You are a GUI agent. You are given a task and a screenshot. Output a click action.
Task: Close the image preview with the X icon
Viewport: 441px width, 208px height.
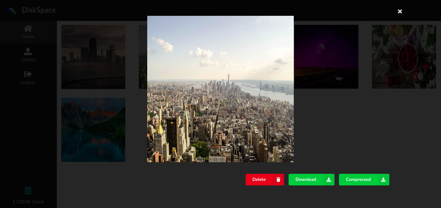[x=400, y=11]
